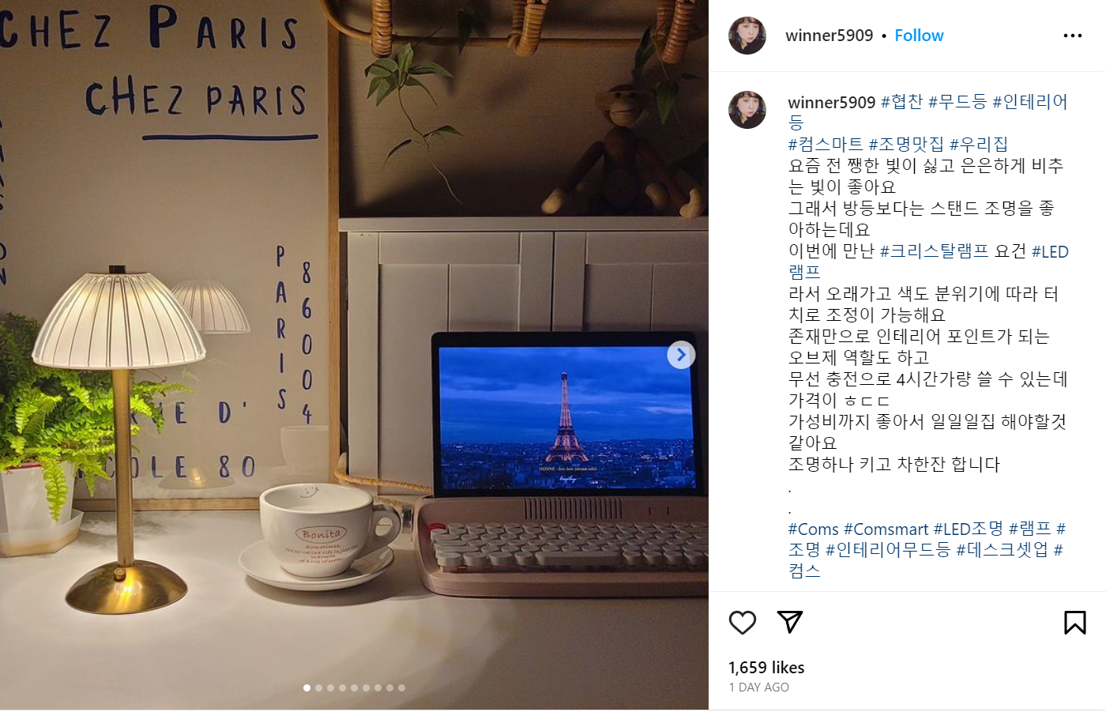Like the post with the heart icon
Viewport: 1106px width, 712px height.
[743, 623]
